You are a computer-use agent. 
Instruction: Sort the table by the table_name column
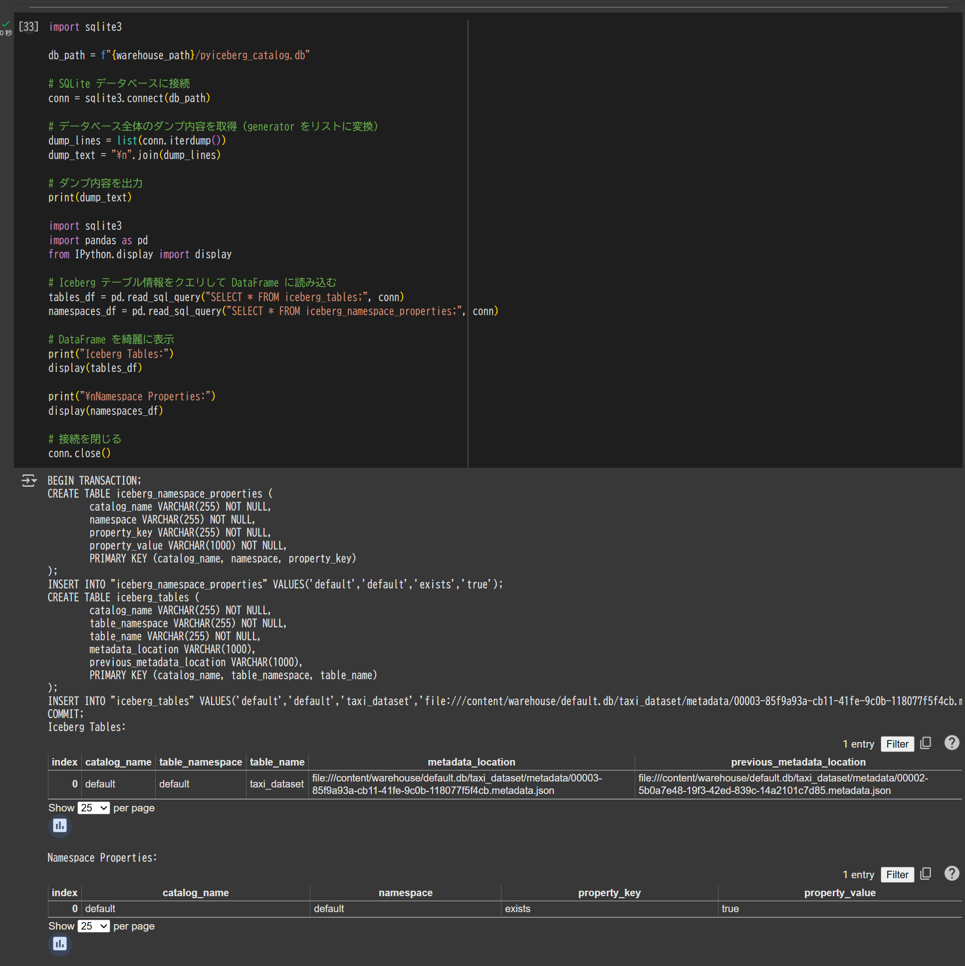pos(276,762)
